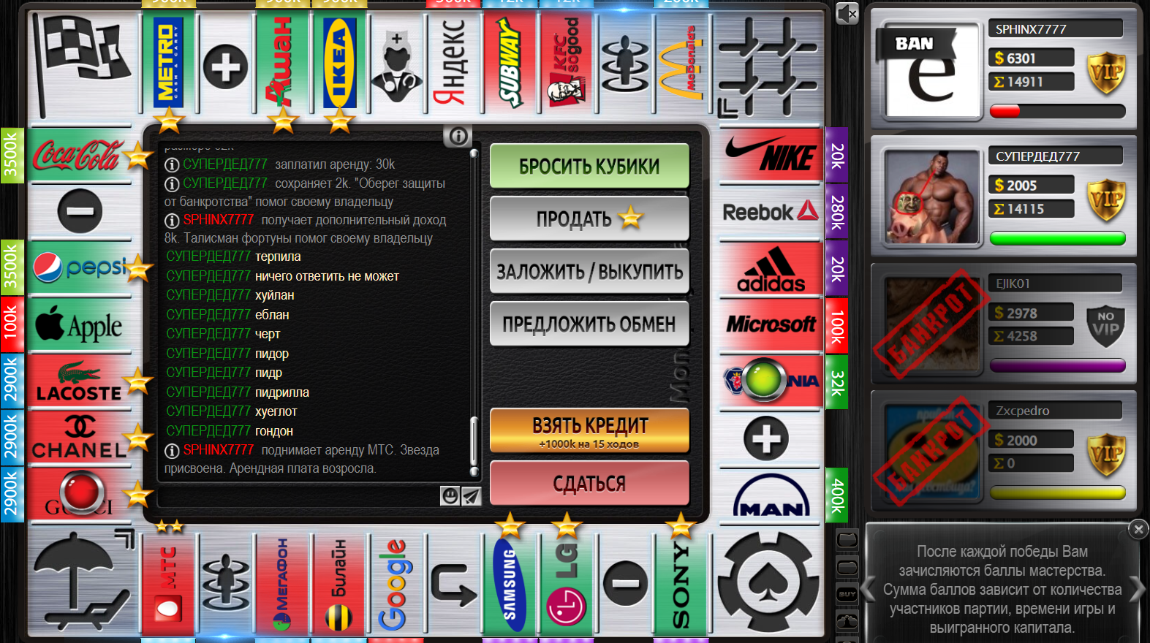Click the nurse chance cell on top row
The image size is (1150, 643).
[x=396, y=64]
